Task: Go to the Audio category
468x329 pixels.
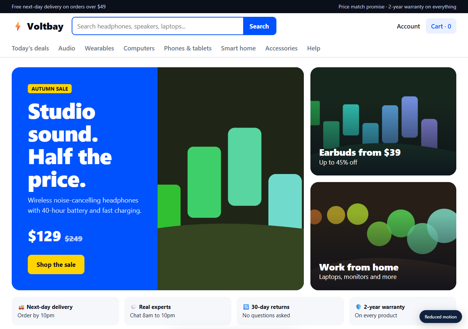Action: click(67, 48)
